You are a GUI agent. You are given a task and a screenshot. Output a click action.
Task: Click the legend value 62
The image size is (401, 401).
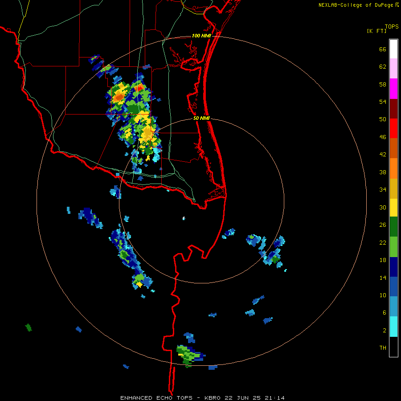[383, 67]
